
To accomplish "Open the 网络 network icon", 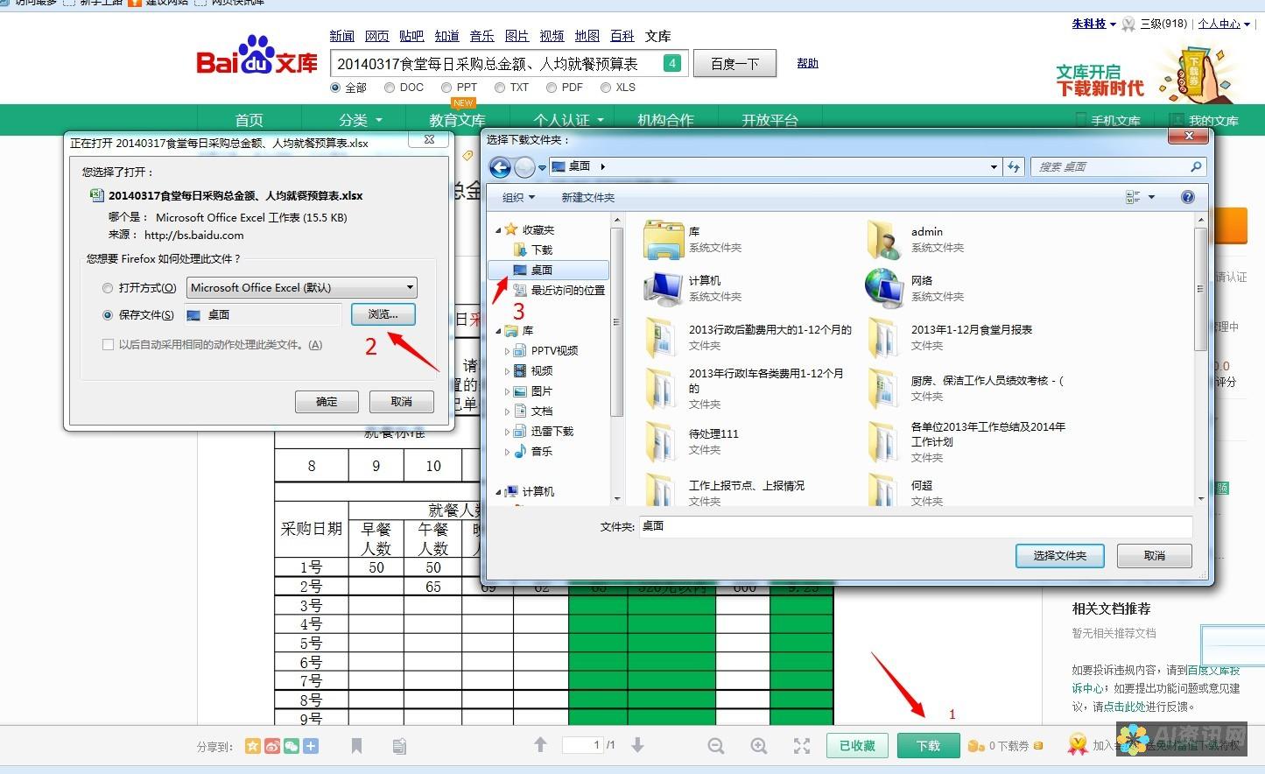I will [885, 288].
